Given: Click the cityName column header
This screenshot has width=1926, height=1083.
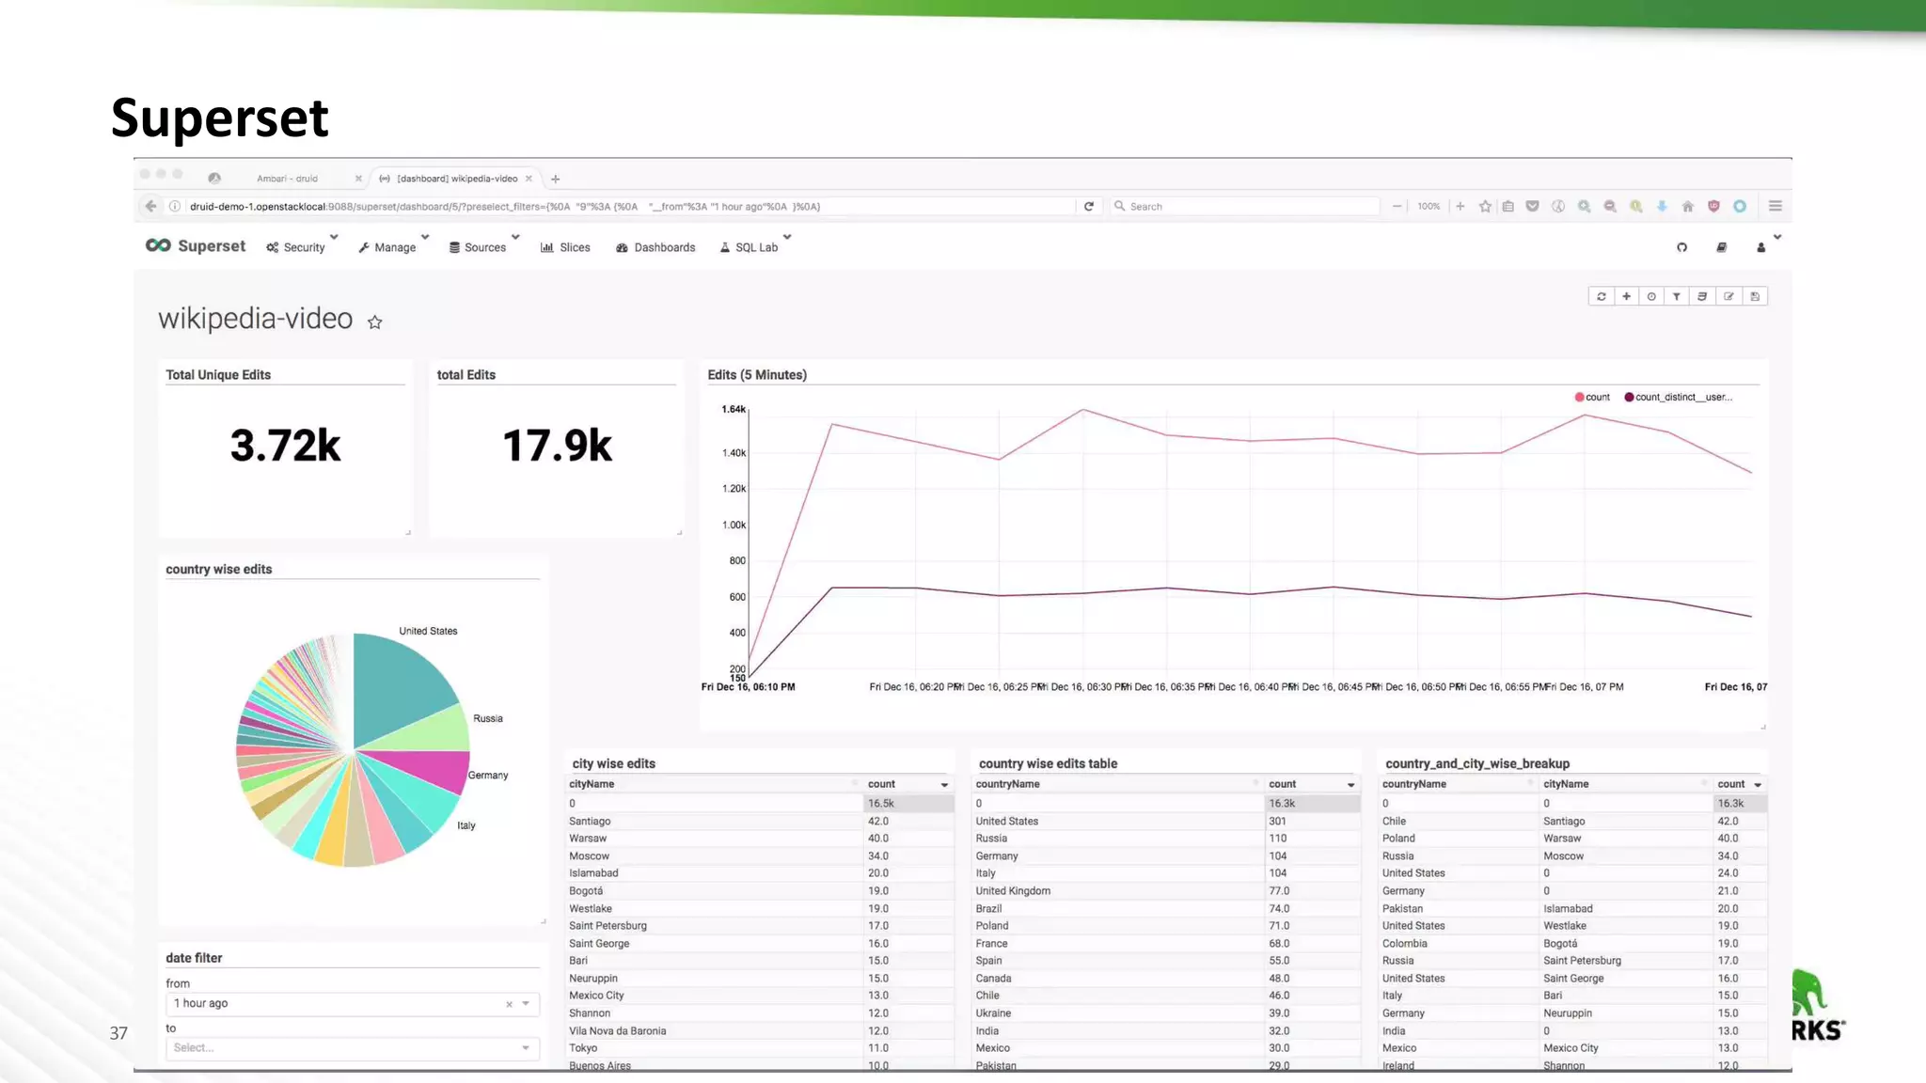Looking at the screenshot, I should click(592, 784).
